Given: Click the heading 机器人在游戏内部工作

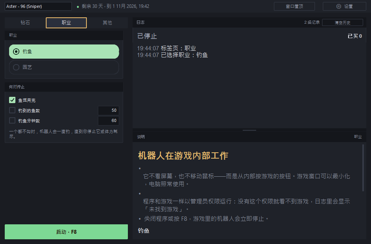Looking at the screenshot, I should [183, 156].
